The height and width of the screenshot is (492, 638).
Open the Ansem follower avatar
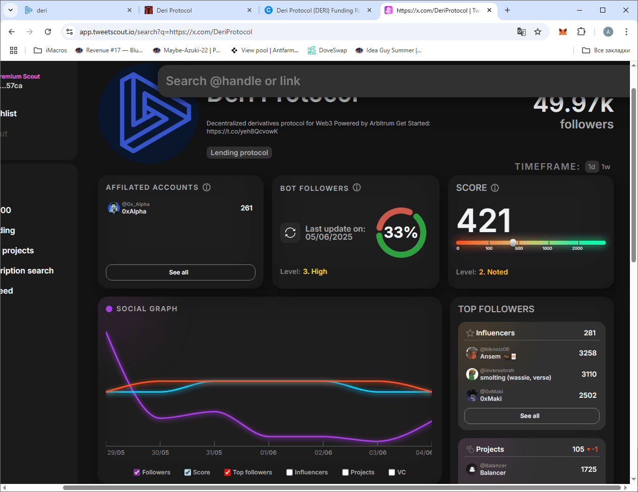pyautogui.click(x=472, y=353)
